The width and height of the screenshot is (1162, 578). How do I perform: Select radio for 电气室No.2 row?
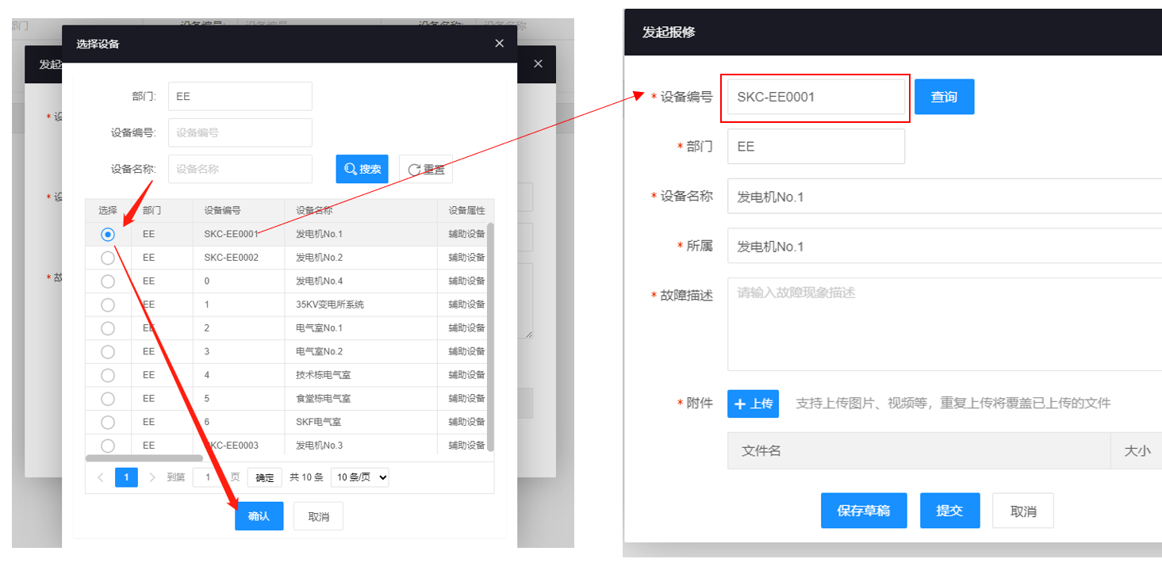pos(108,351)
